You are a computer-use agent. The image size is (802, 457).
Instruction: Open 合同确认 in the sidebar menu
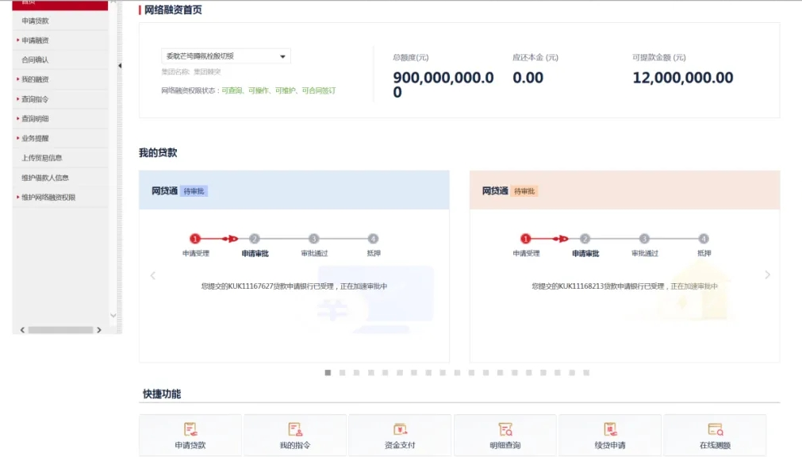(35, 60)
